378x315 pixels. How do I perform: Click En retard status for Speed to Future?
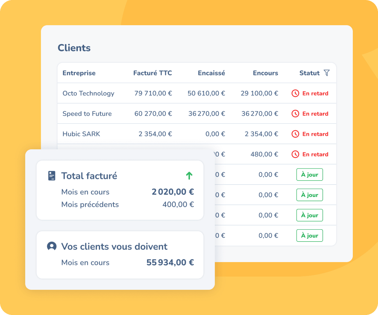pyautogui.click(x=315, y=114)
